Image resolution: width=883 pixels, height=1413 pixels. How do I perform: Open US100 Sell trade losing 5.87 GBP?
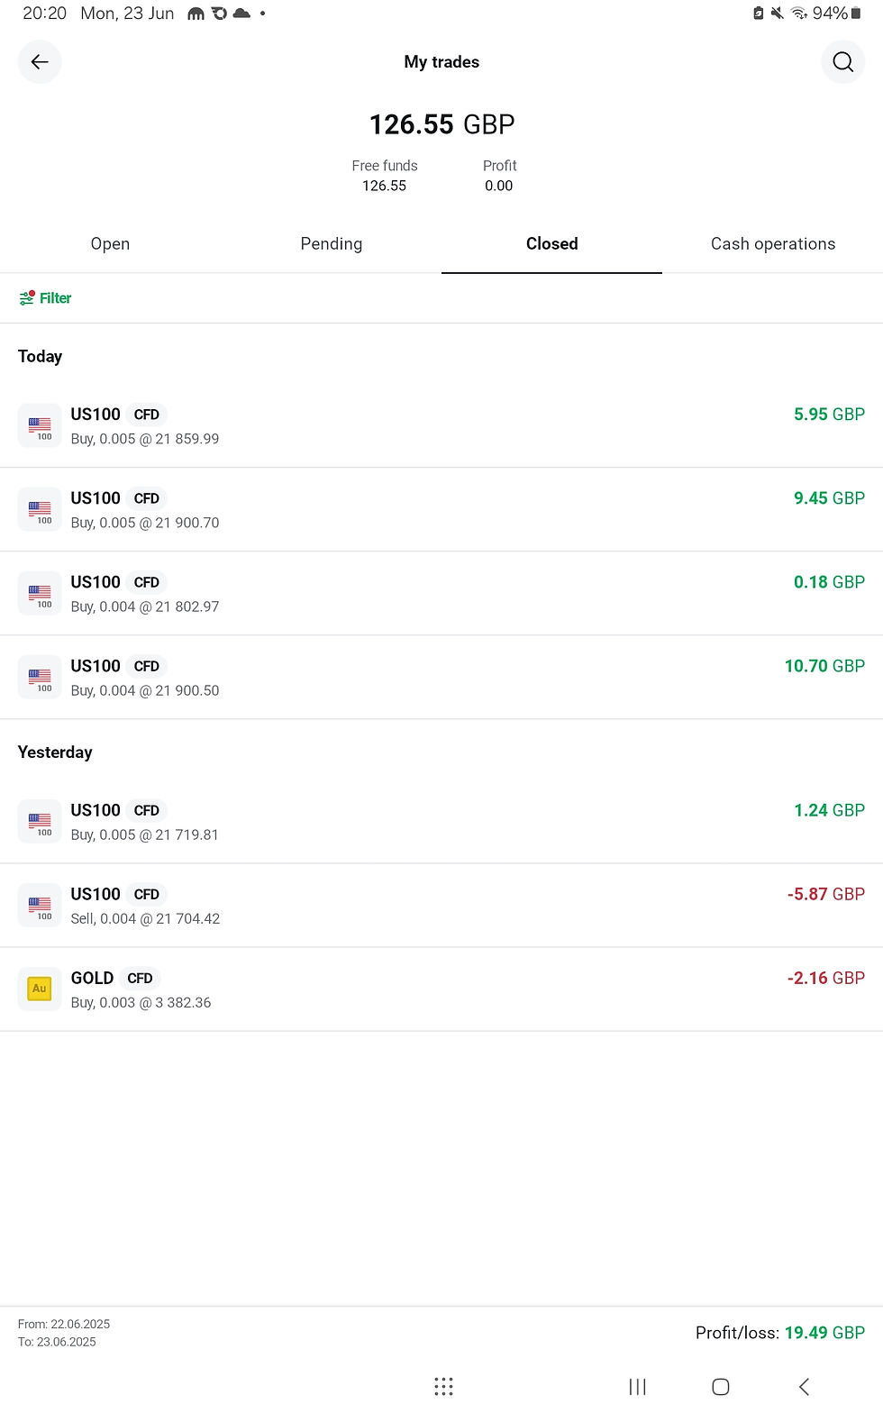pyautogui.click(x=441, y=905)
